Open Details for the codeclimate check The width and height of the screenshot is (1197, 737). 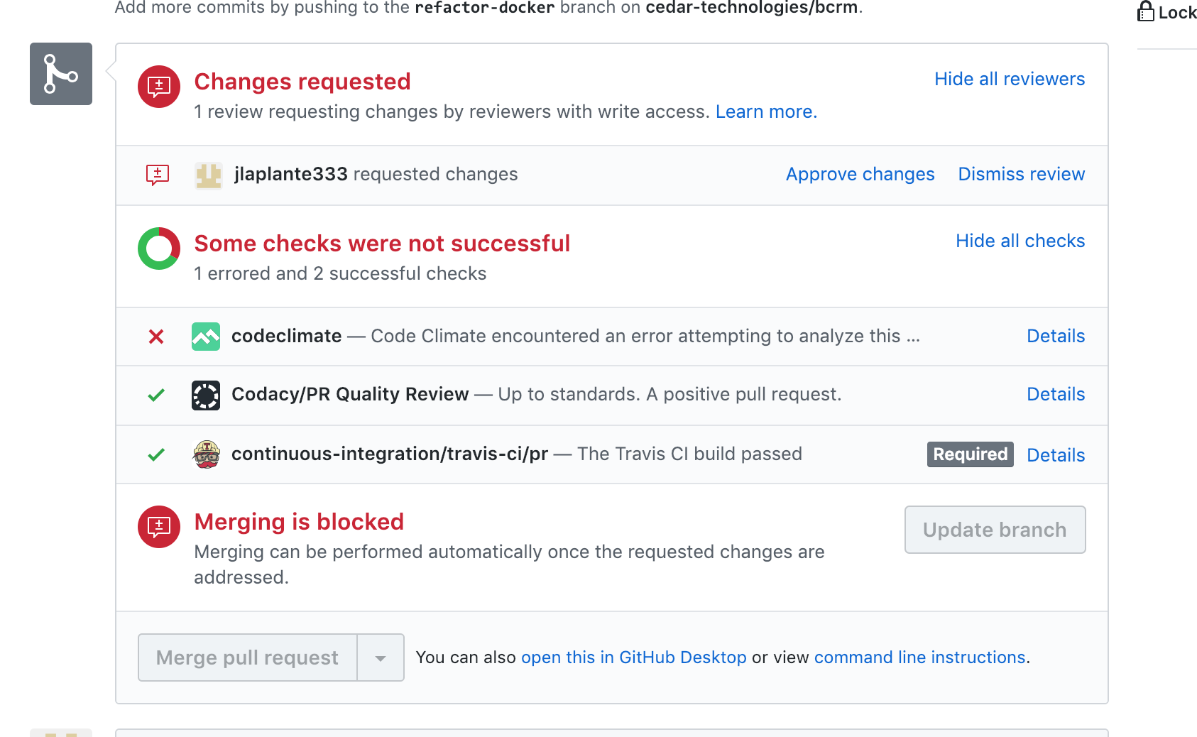[1055, 336]
